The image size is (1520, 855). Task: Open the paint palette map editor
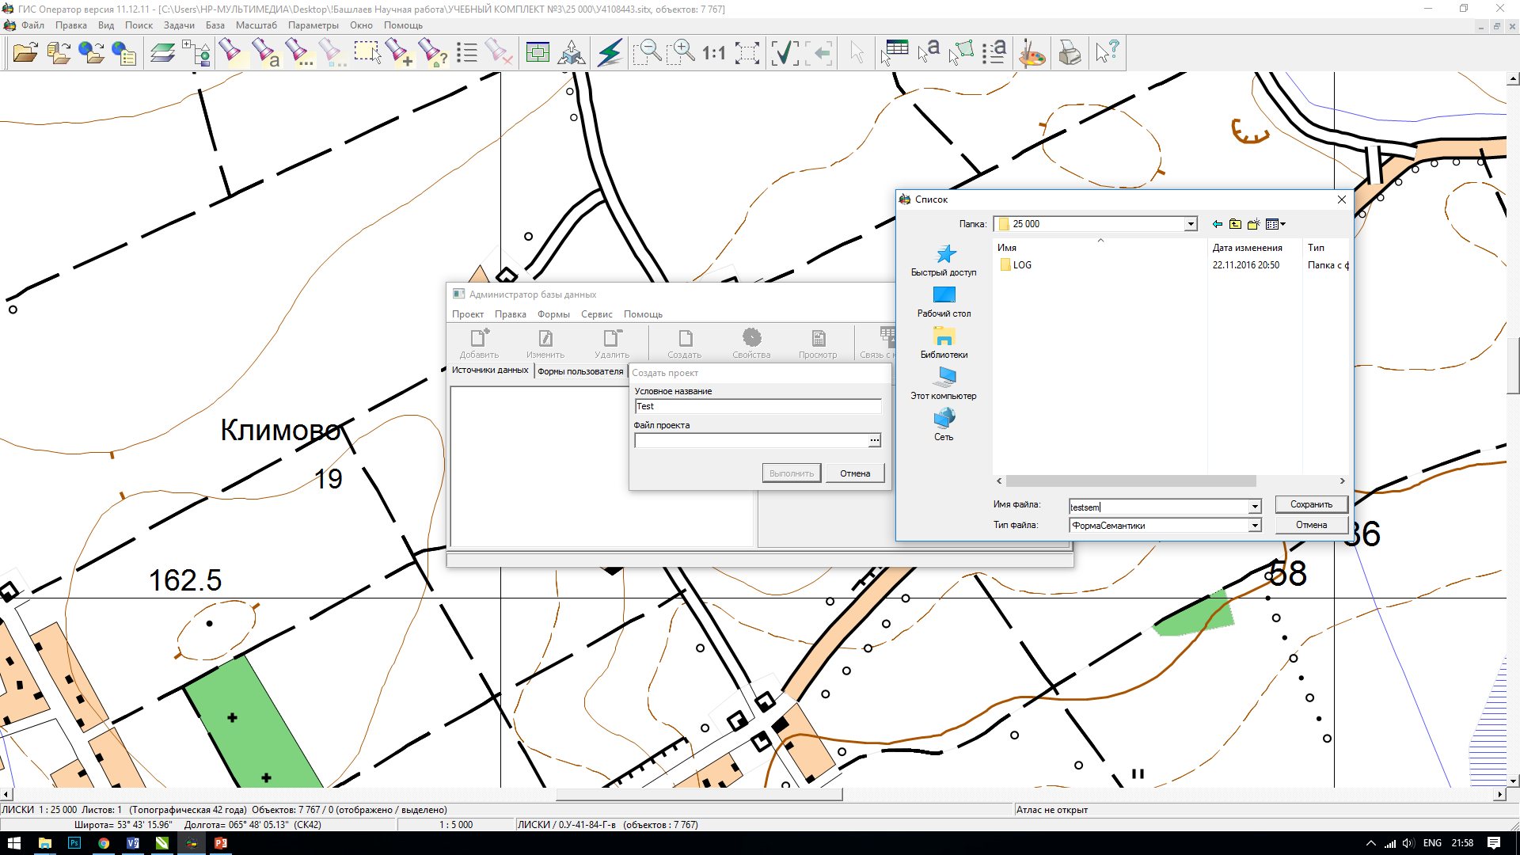[x=1032, y=53]
